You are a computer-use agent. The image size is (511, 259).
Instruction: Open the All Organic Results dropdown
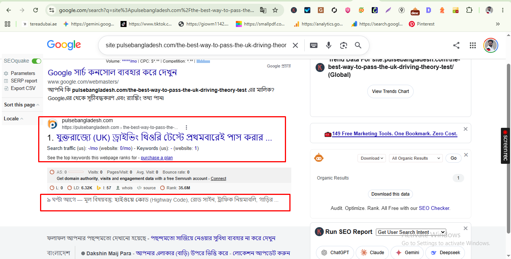click(416, 158)
